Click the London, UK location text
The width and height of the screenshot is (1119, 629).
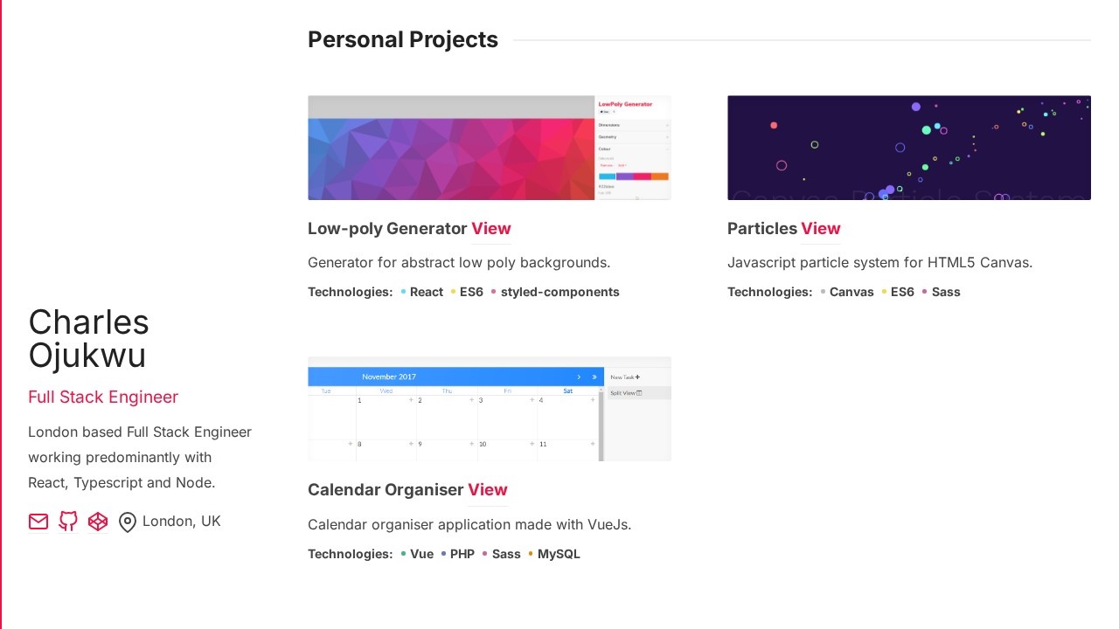tap(181, 522)
